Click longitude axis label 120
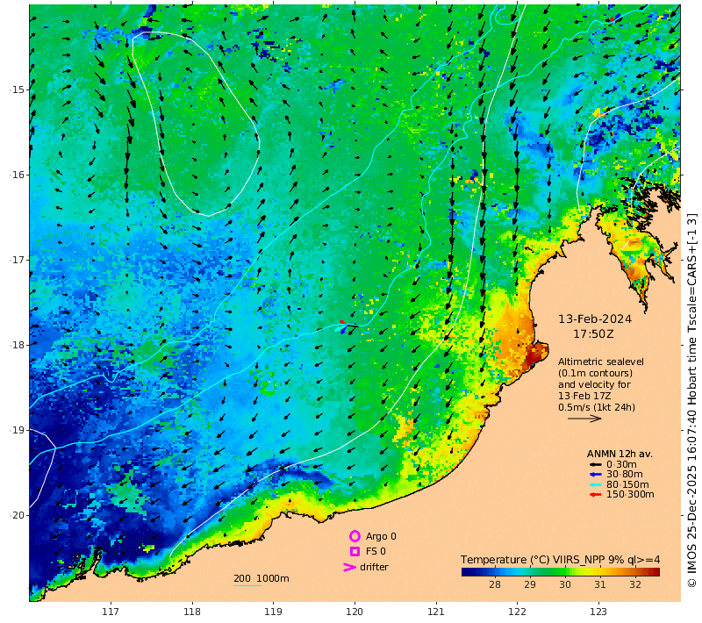The height and width of the screenshot is (623, 702). 355,612
